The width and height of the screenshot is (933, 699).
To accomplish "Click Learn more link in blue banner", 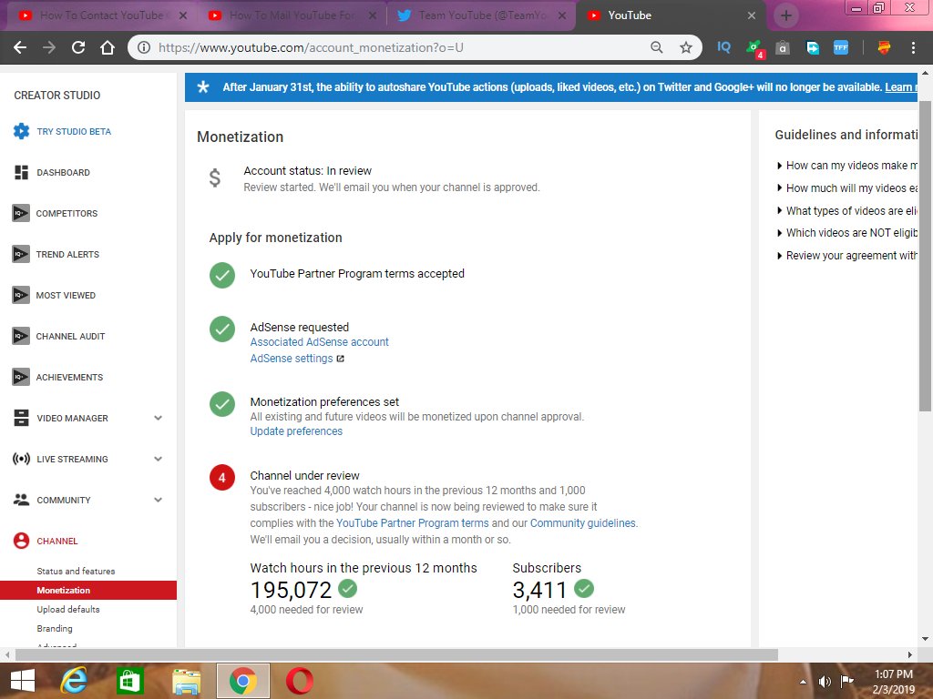I will pyautogui.click(x=901, y=87).
